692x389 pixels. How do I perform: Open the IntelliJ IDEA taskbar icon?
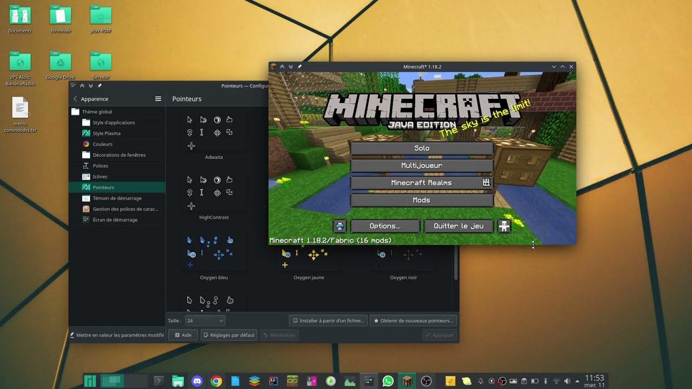pos(274,381)
